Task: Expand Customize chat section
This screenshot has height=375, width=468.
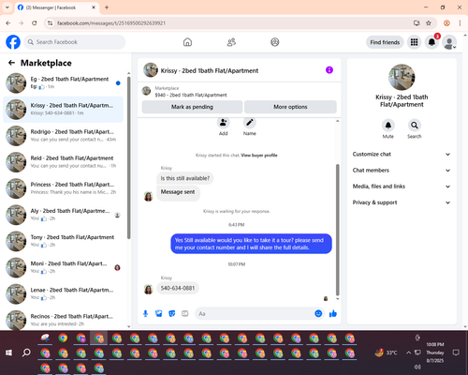Action: coord(402,154)
